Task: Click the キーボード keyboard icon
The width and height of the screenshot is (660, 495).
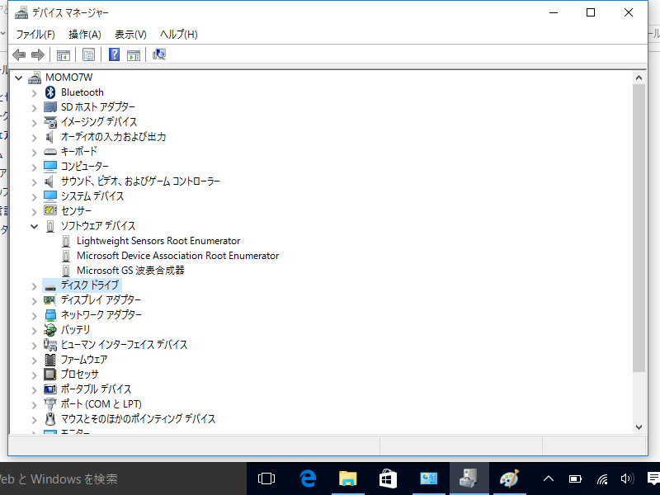Action: tap(50, 152)
